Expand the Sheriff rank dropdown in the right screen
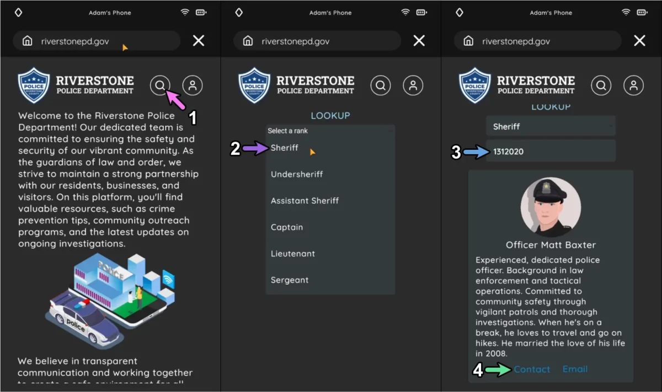This screenshot has width=662, height=392. (x=551, y=127)
